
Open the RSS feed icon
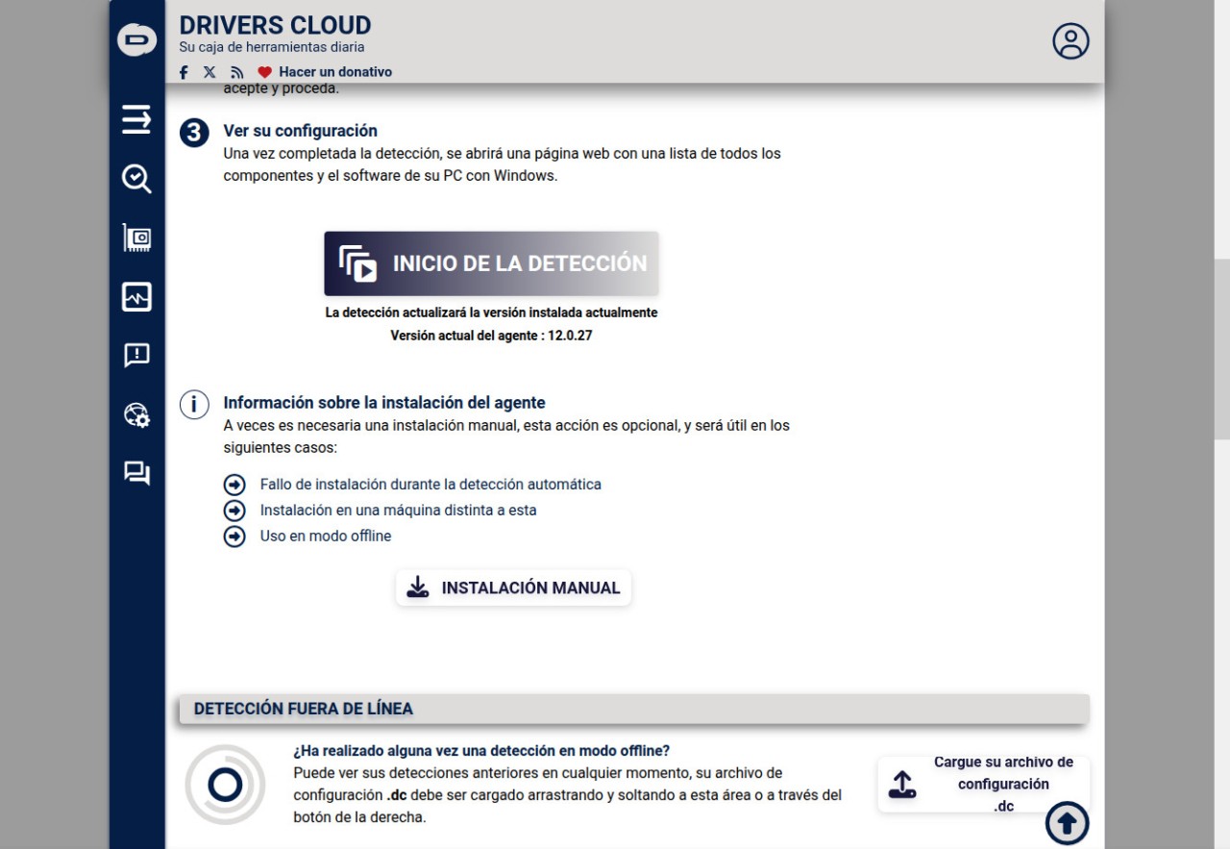[x=236, y=72]
